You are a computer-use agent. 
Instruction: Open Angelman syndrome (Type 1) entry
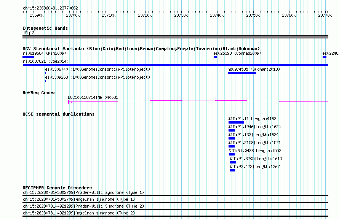79,199
